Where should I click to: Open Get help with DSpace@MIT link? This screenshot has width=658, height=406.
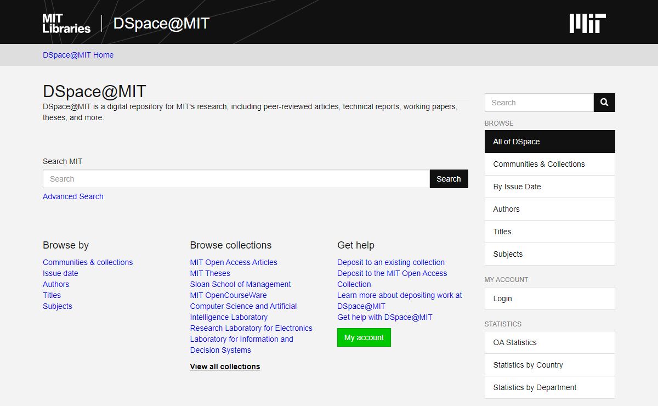coord(385,317)
